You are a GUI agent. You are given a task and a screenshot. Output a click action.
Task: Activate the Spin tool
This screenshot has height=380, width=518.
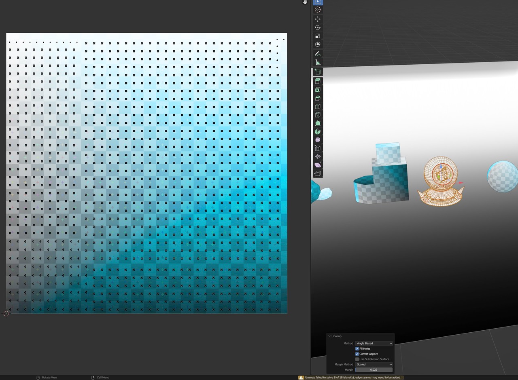coord(318,132)
